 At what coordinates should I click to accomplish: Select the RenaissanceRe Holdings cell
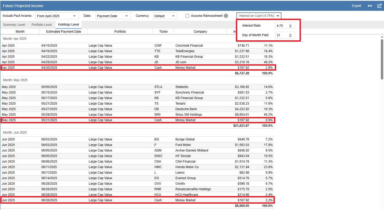click(x=200, y=189)
